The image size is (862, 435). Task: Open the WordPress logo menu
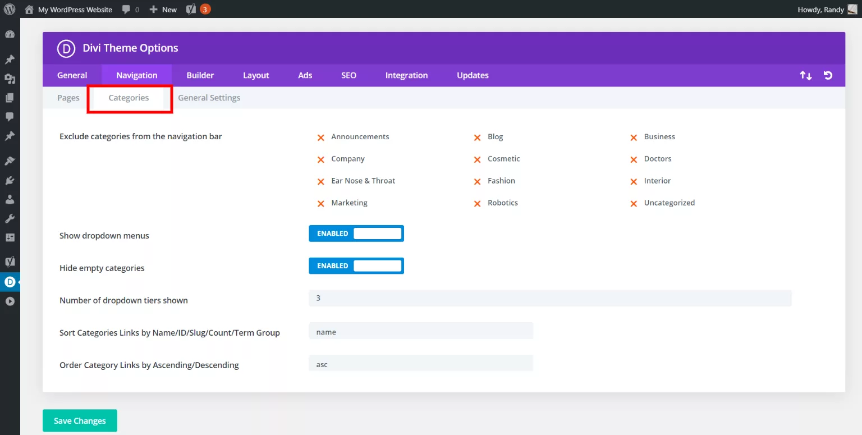pyautogui.click(x=10, y=9)
